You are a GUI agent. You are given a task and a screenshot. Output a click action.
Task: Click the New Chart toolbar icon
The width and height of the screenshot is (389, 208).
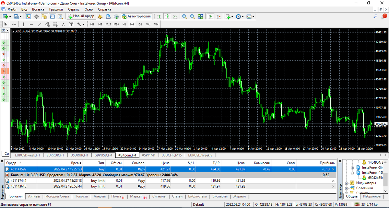tap(6, 16)
